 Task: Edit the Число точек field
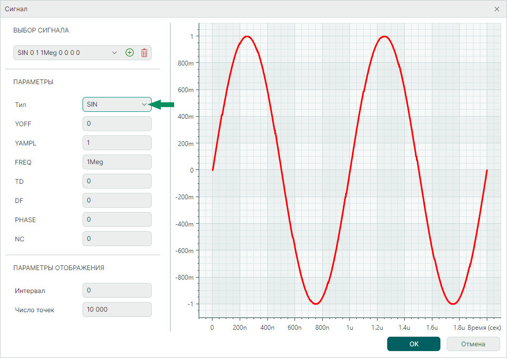pos(117,310)
